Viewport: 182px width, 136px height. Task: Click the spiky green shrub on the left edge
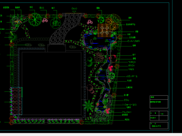point(13,37)
